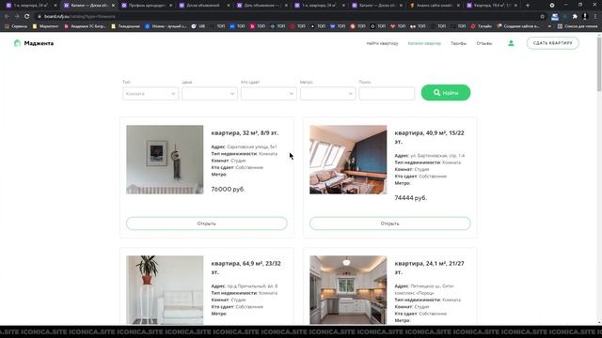Switch to the Квартира, 19,4 м² tab
The width and height of the screenshot is (602, 338).
pos(492,6)
